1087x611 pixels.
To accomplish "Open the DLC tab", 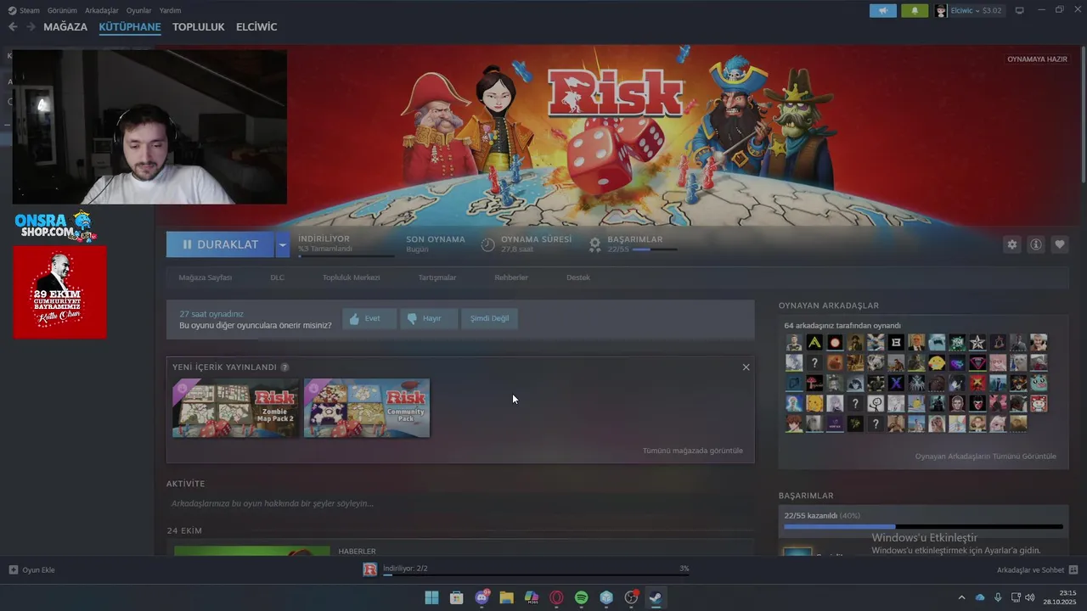I will [x=278, y=277].
